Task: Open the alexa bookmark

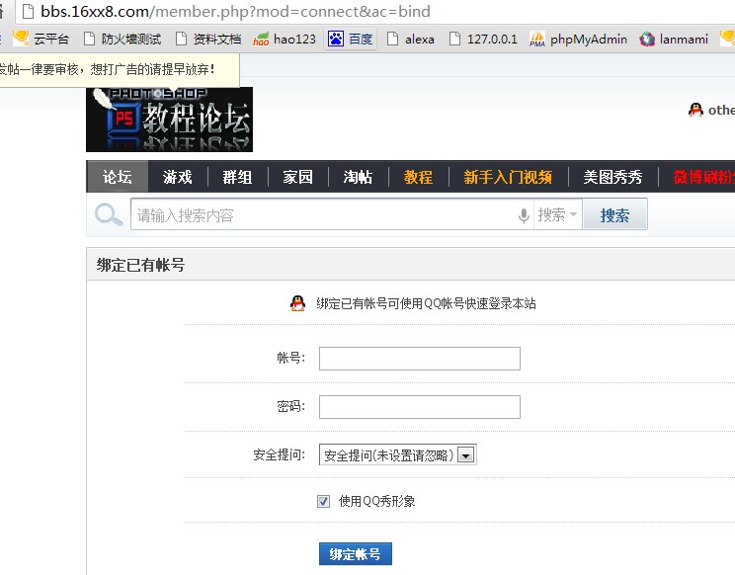Action: pyautogui.click(x=411, y=39)
